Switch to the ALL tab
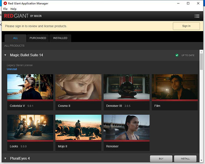 (x=15, y=38)
